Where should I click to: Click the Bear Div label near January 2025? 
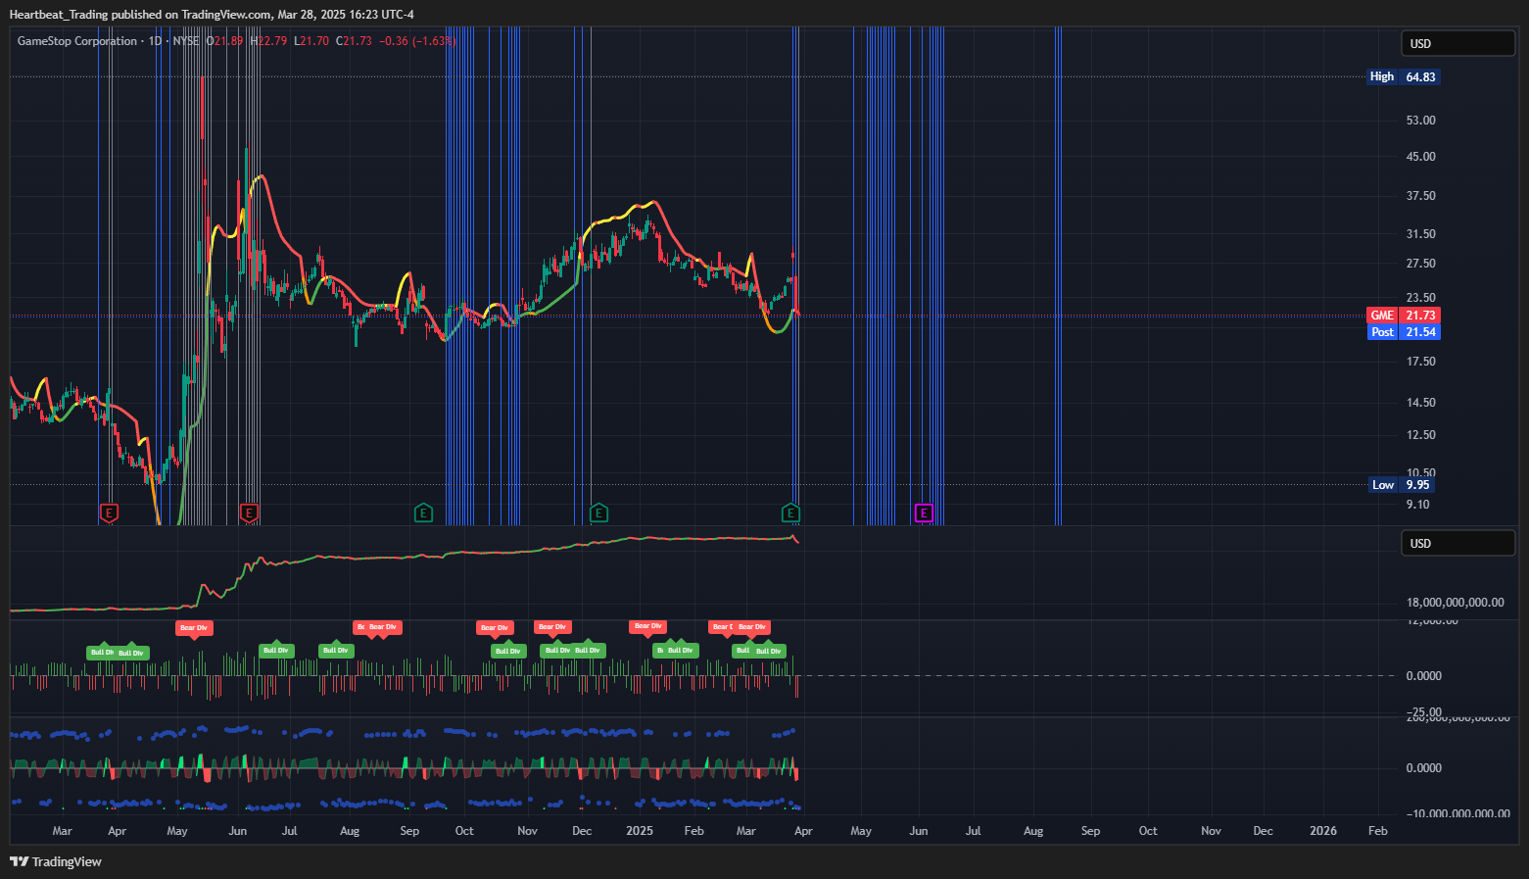[x=647, y=626]
